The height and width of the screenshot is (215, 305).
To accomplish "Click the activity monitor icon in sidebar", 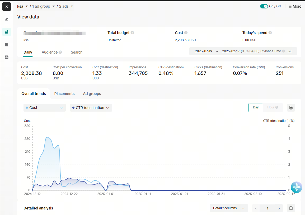I will (x=7, y=57).
